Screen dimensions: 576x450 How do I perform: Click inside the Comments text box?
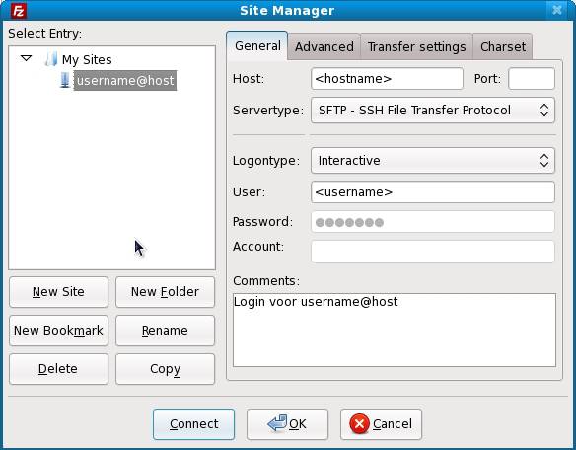(x=395, y=330)
